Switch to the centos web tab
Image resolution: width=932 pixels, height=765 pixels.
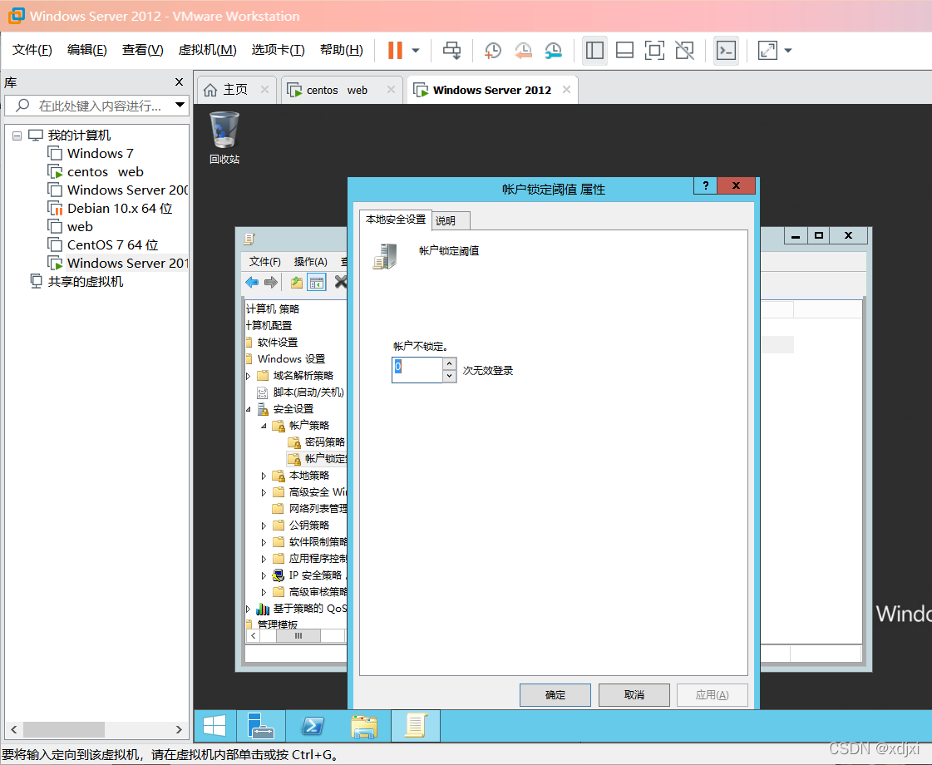click(x=337, y=90)
